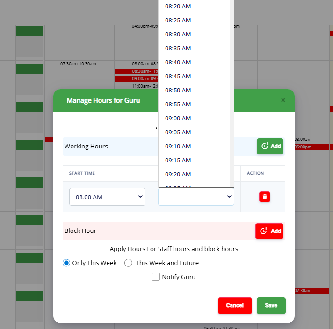Viewport: 333px width, 329px height.
Task: Save the working hours changes
Action: coord(271,305)
